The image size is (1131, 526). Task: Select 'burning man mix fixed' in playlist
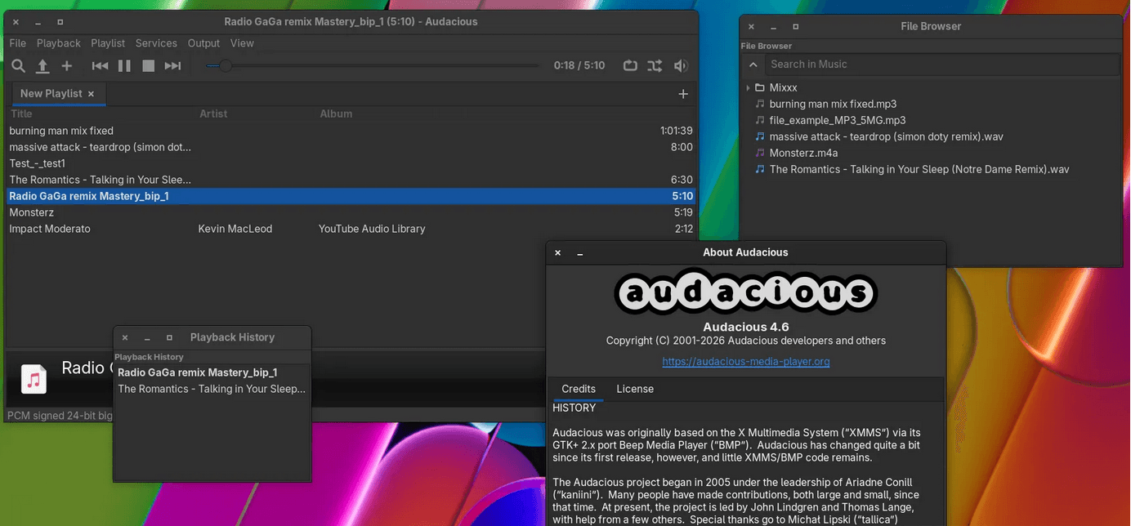[x=351, y=131]
